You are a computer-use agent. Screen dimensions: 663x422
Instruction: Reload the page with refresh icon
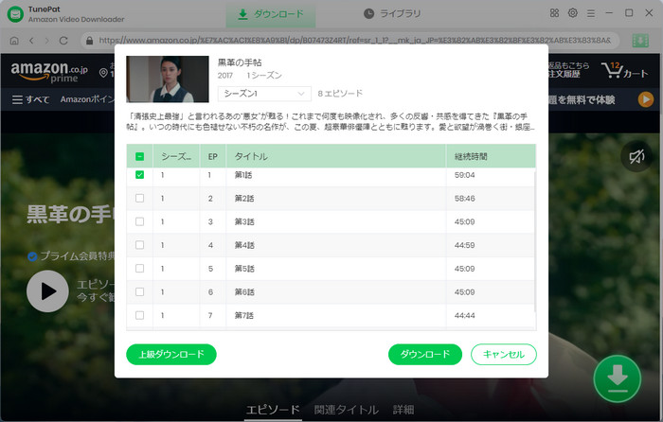click(x=63, y=41)
